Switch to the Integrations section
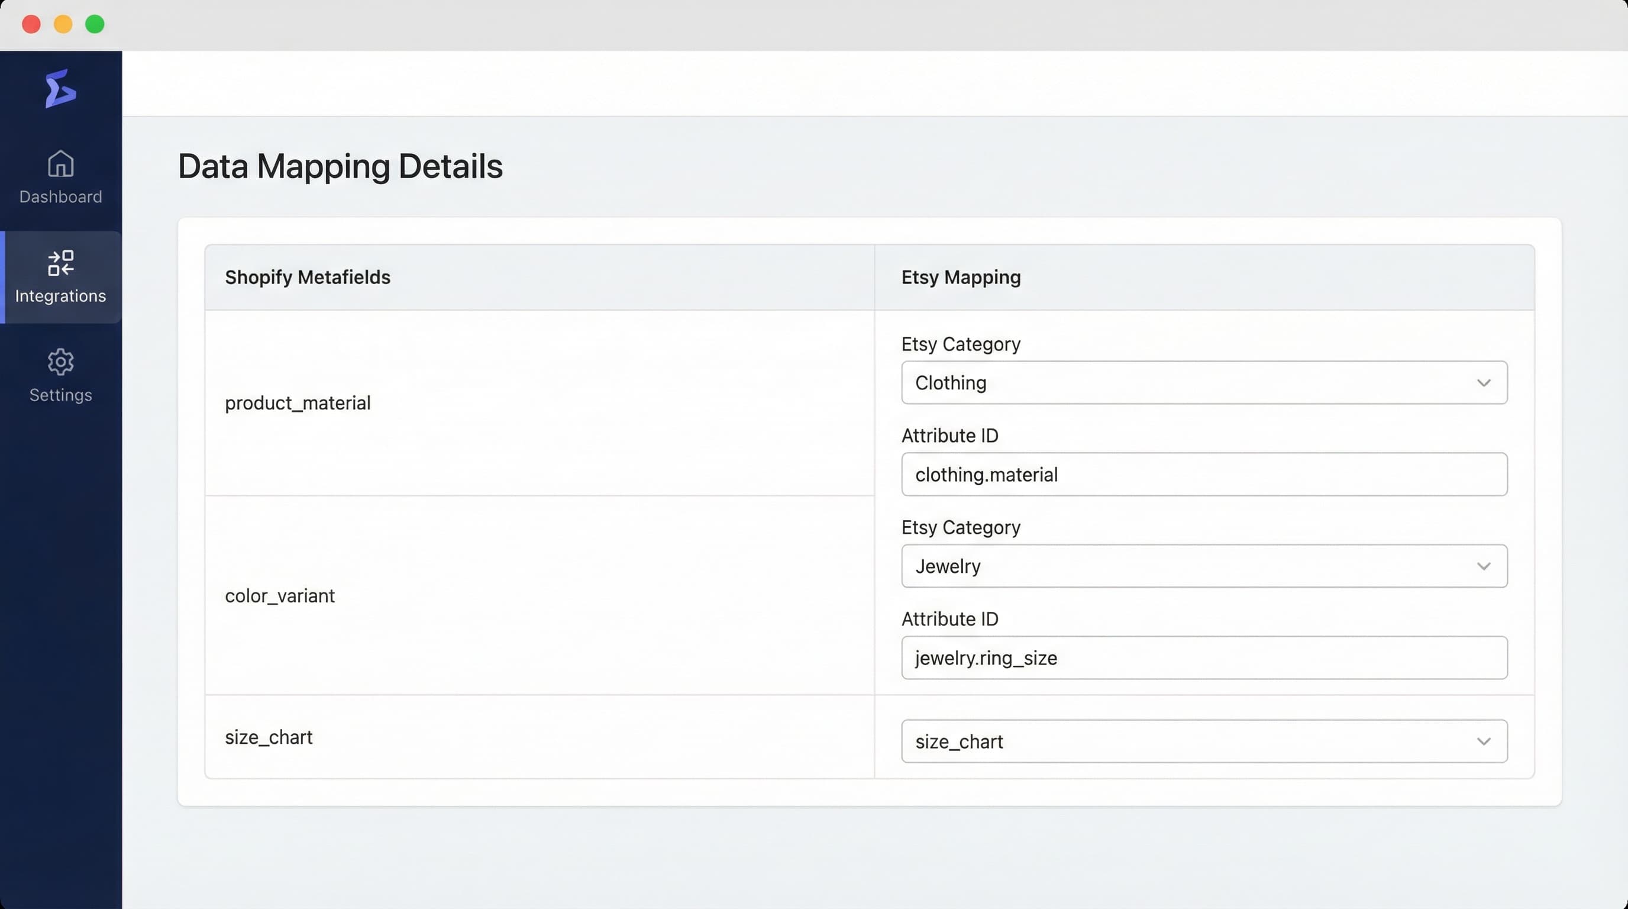 click(x=60, y=278)
